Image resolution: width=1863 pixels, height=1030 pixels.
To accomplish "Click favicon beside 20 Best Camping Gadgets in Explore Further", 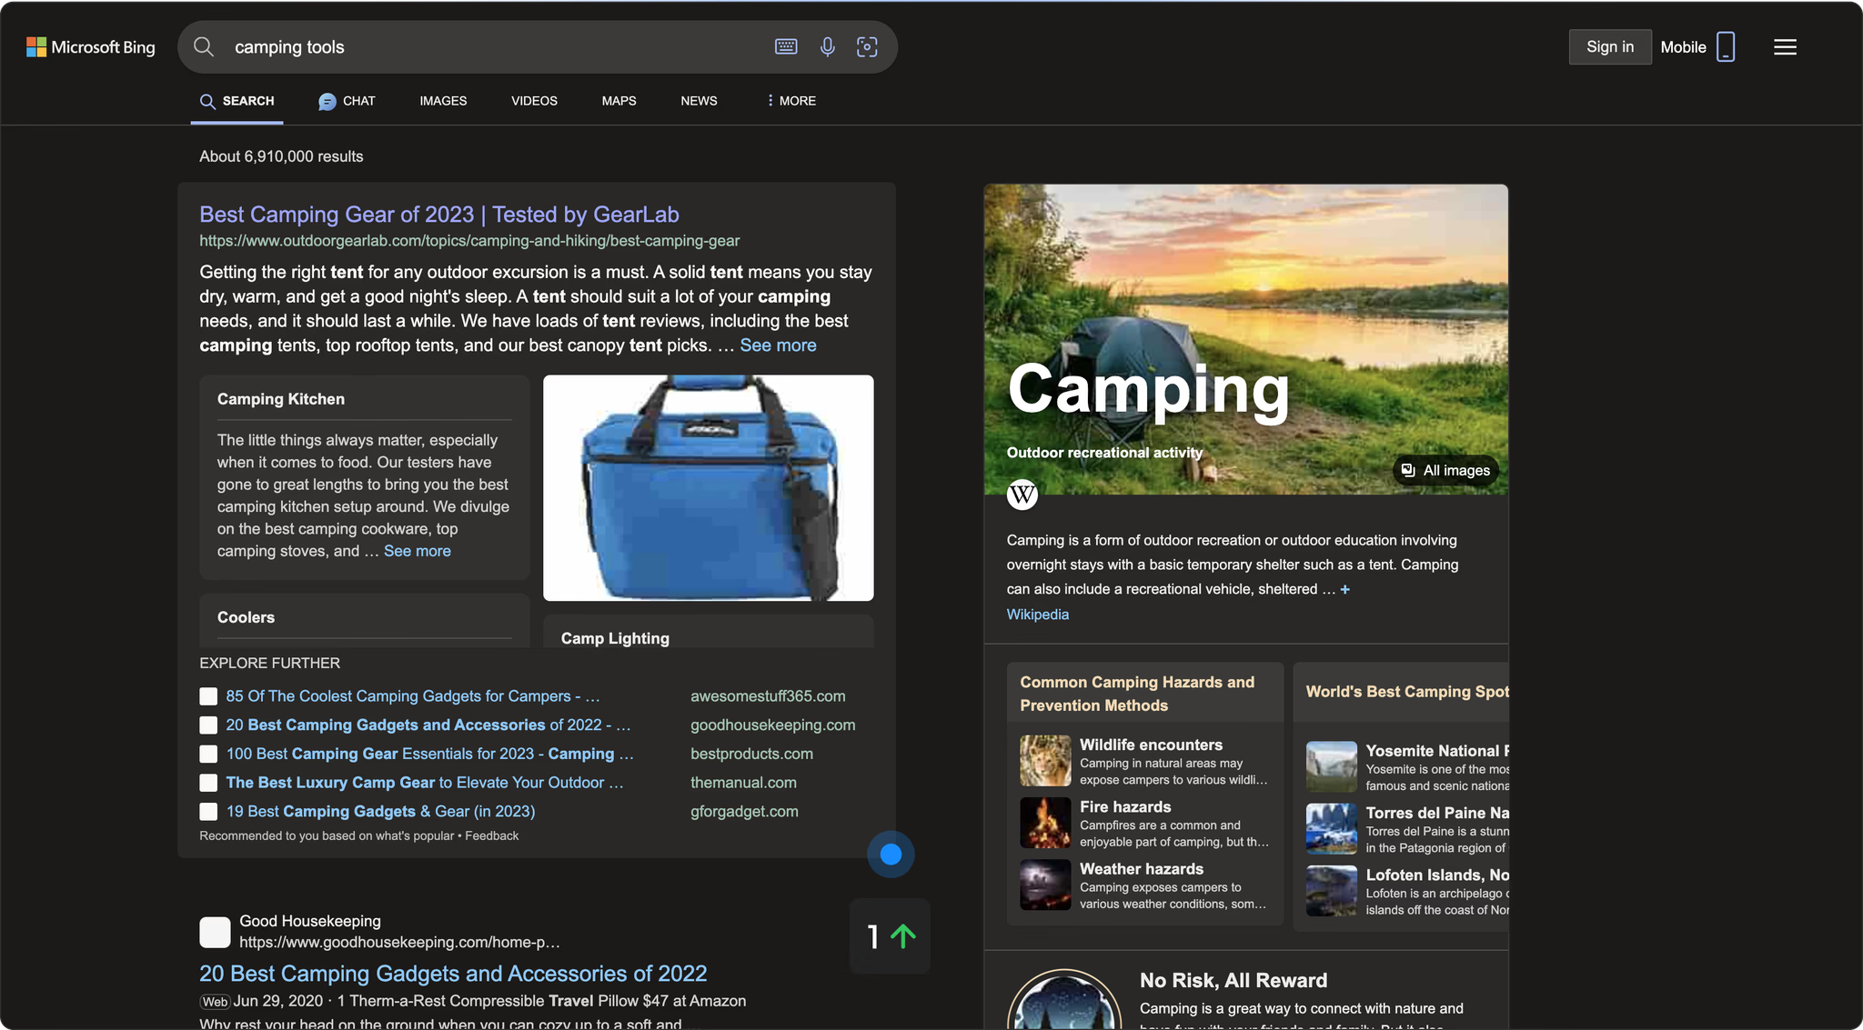I will 208,725.
